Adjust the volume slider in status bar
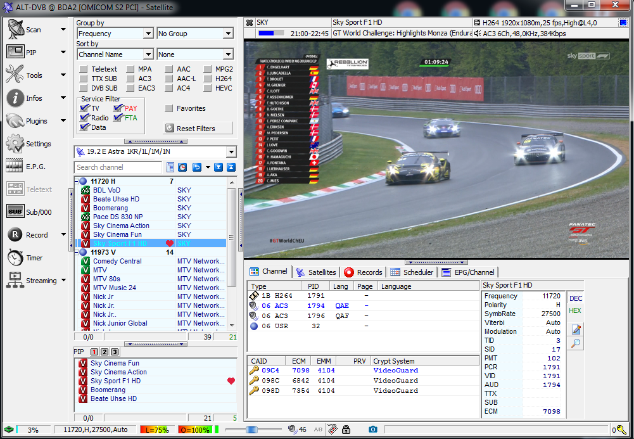Screen dimensions: 634x439 [252, 429]
